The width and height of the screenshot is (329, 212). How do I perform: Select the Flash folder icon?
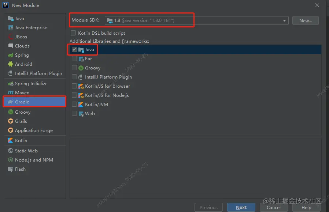click(x=11, y=169)
